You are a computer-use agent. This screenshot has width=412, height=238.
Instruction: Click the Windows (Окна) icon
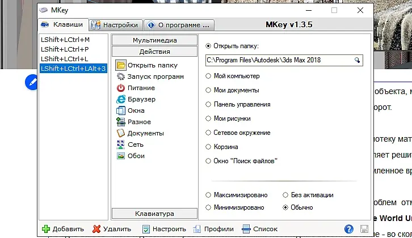click(120, 110)
